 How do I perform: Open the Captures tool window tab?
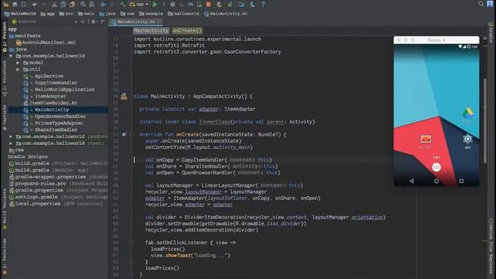[5, 117]
